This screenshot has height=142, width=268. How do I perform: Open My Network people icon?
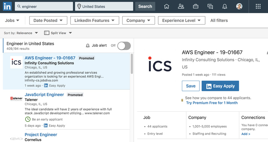click(x=181, y=7)
